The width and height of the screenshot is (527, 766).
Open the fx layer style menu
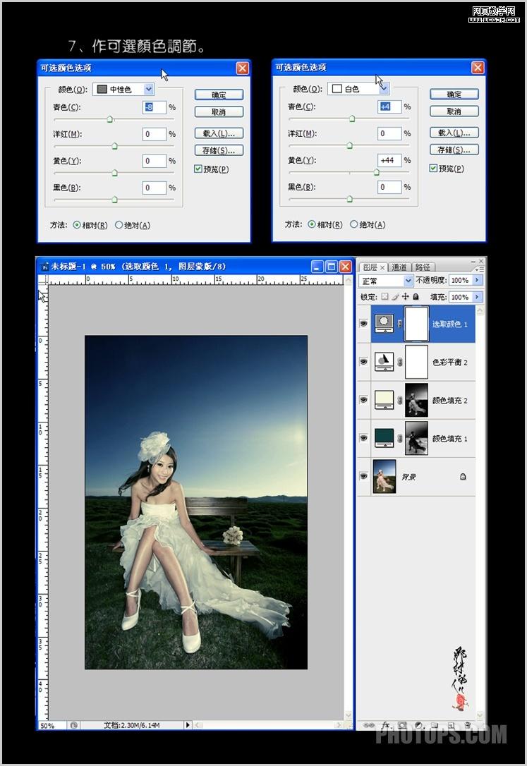(386, 725)
